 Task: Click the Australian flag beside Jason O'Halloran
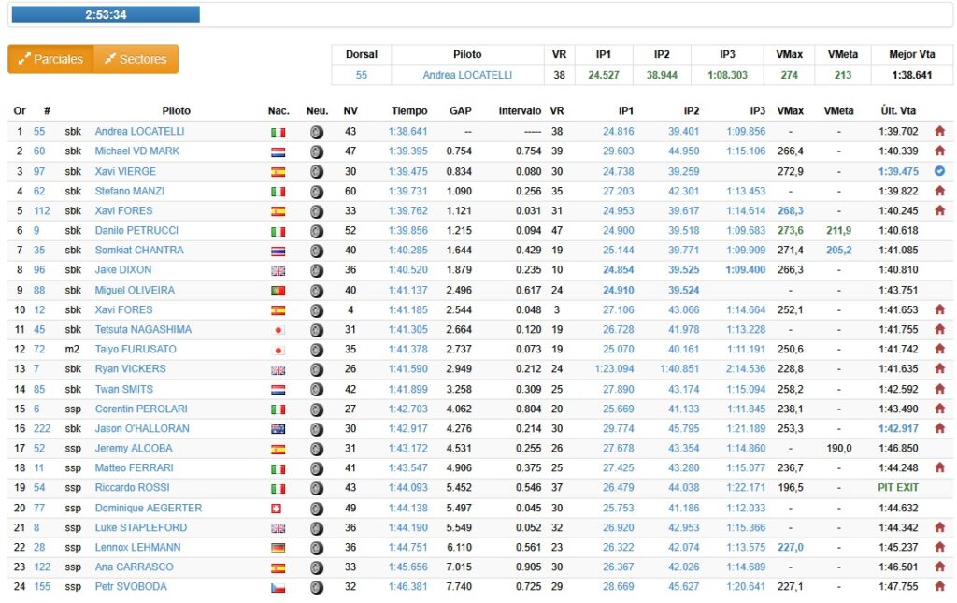[x=278, y=429]
